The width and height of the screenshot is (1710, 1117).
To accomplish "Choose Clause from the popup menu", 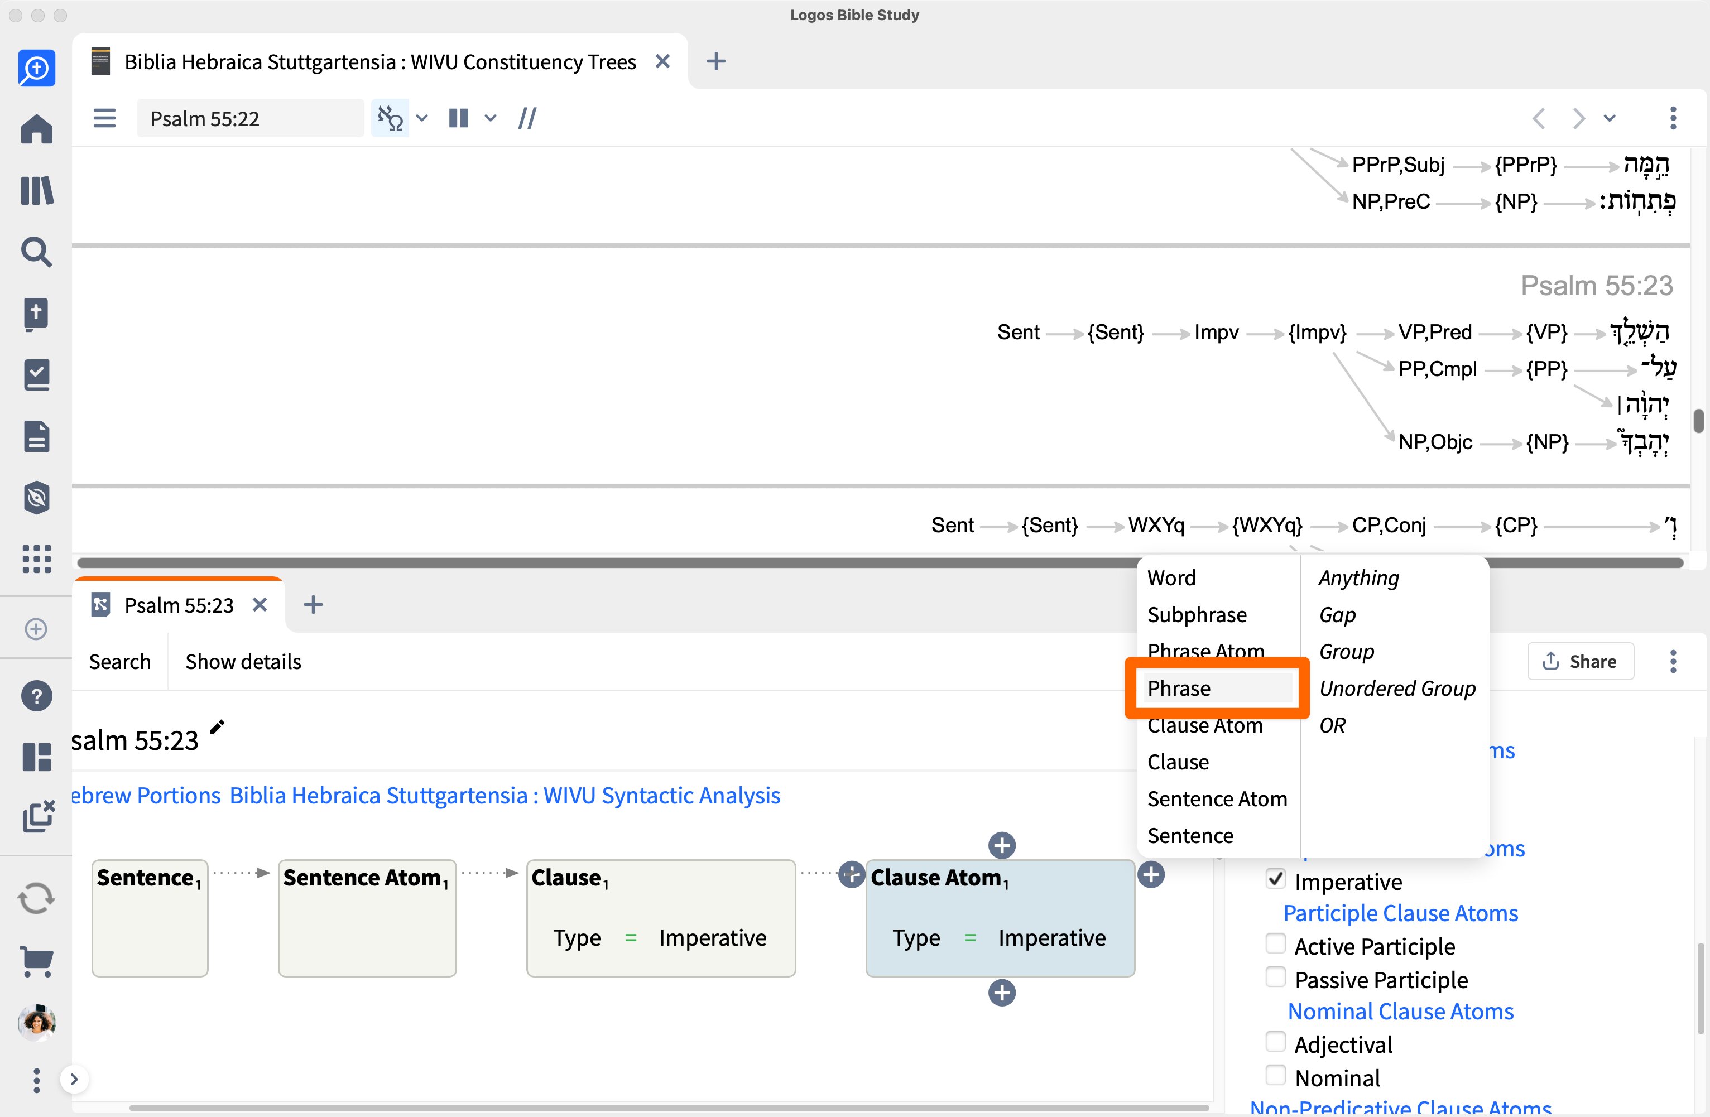I will pos(1178,762).
